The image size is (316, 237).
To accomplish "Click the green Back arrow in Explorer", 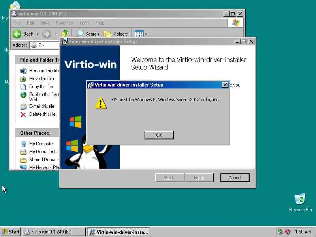I will (x=17, y=34).
